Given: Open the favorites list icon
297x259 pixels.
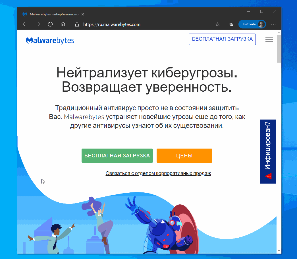Looking at the screenshot, I should 231,24.
